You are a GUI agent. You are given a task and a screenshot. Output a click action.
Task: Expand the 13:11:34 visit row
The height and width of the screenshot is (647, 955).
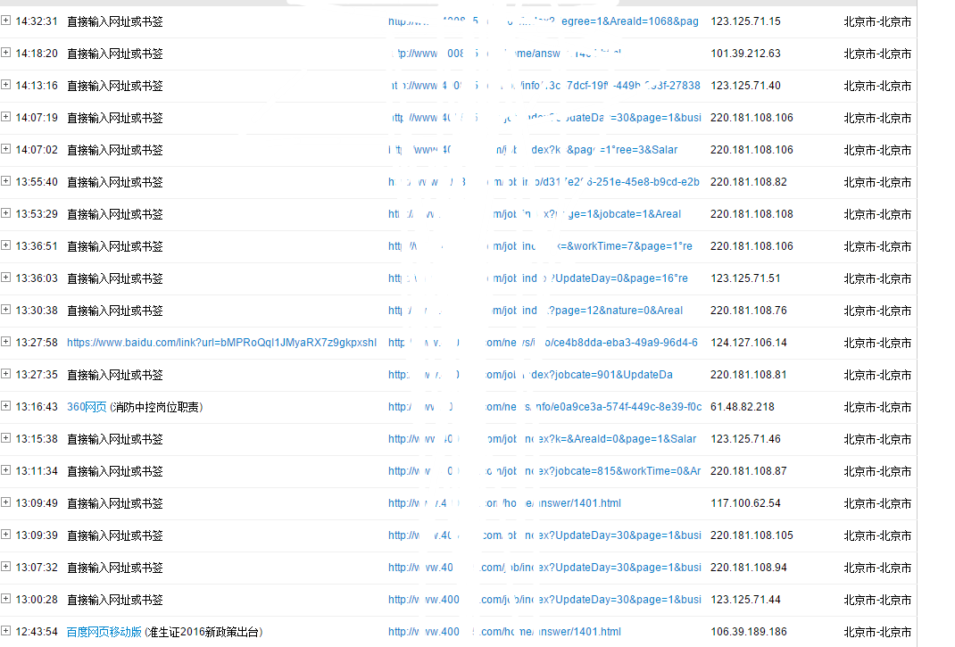click(5, 470)
